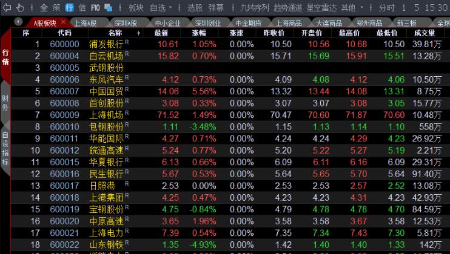The height and width of the screenshot is (254, 450).
Task: Select stock 山东钢铁
Action: tap(106, 244)
